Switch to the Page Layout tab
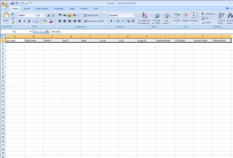The width and height of the screenshot is (233, 158). coord(42,9)
